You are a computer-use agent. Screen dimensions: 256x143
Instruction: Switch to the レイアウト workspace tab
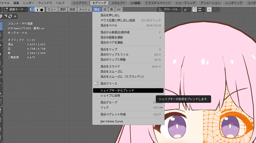pyautogui.click(x=80, y=3)
